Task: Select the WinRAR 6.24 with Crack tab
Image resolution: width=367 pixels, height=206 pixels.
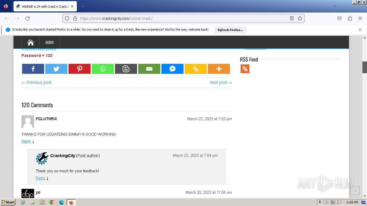Action: [45, 6]
